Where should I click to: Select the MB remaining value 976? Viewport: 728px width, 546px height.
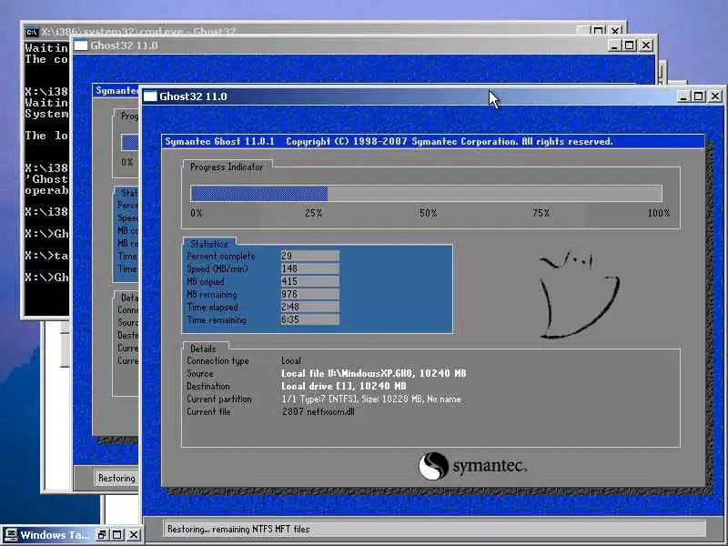tap(309, 294)
